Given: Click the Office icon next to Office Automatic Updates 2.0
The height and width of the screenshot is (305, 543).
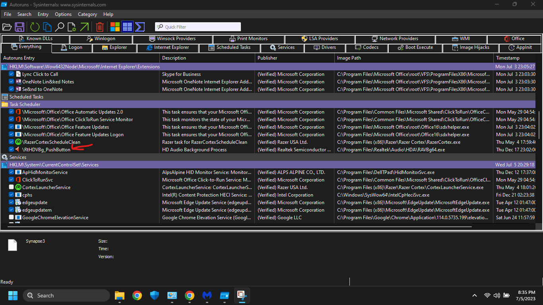Looking at the screenshot, I should point(18,112).
